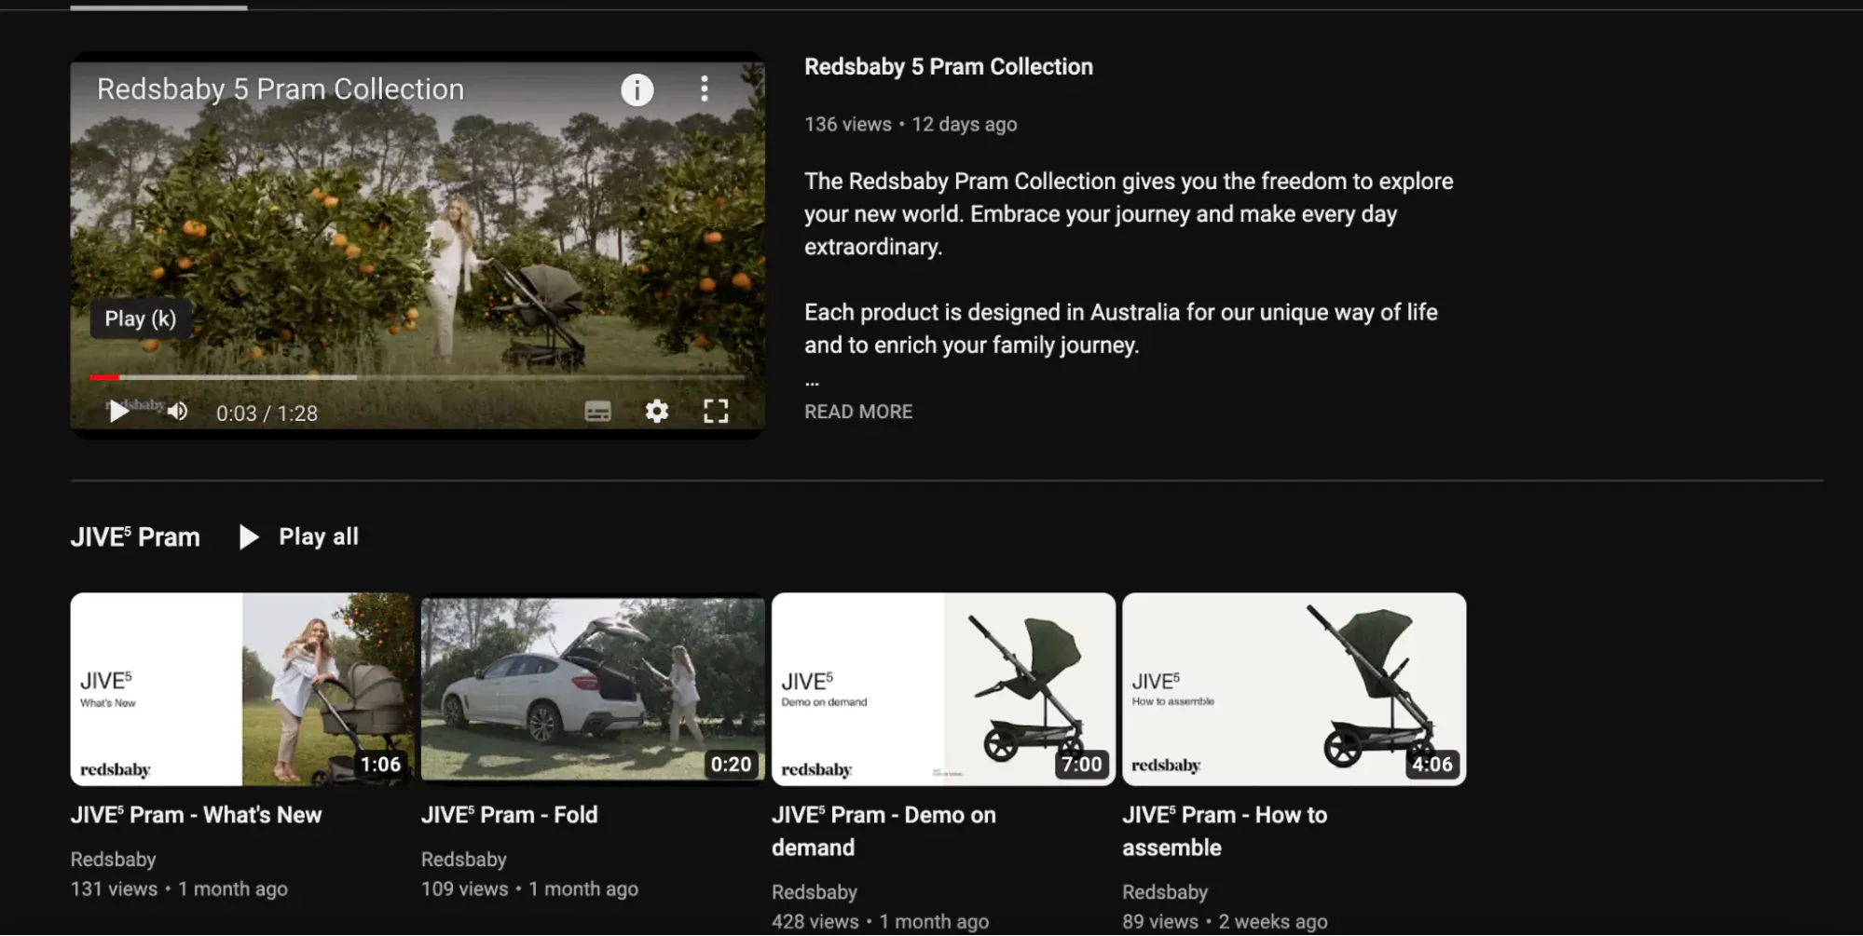
Task: Click the '109 views • 1 month ago' text
Action: coord(529,889)
